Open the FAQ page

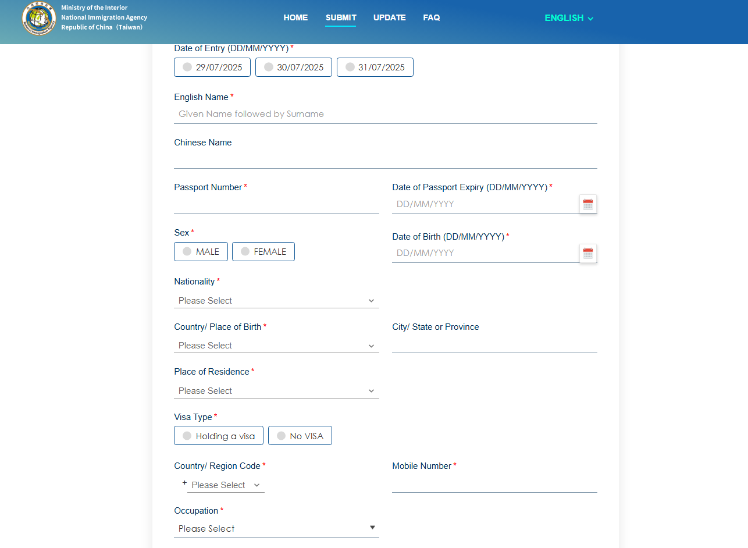[432, 17]
